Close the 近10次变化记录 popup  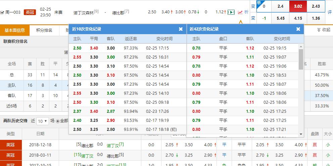point(181,29)
